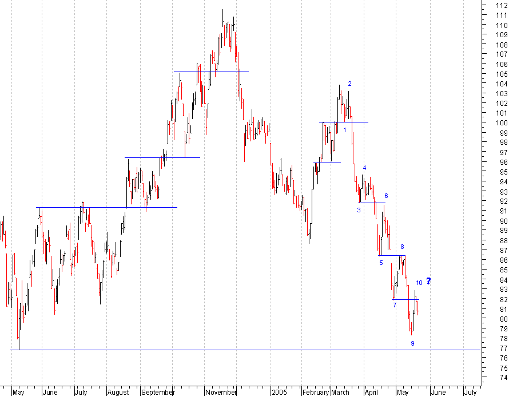The height and width of the screenshot is (396, 509).
Task: Select price label 102 on the axis
Action: pyautogui.click(x=502, y=104)
